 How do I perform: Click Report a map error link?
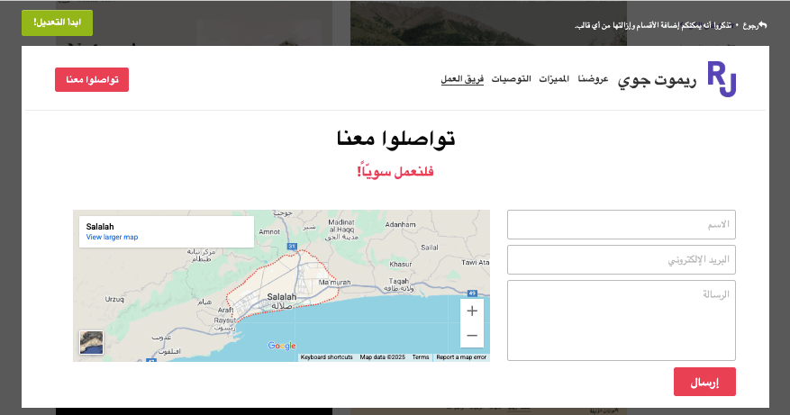[x=461, y=357]
